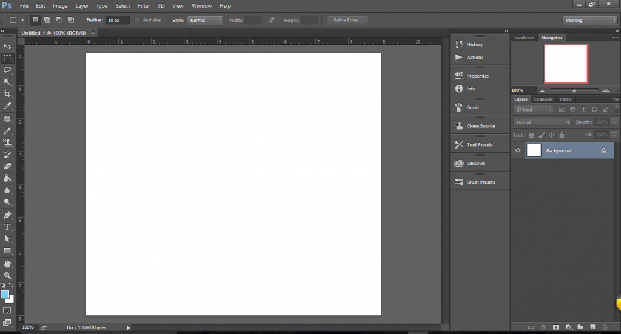Choose Intersect with selection mode
This screenshot has height=334, width=621.
click(x=71, y=20)
